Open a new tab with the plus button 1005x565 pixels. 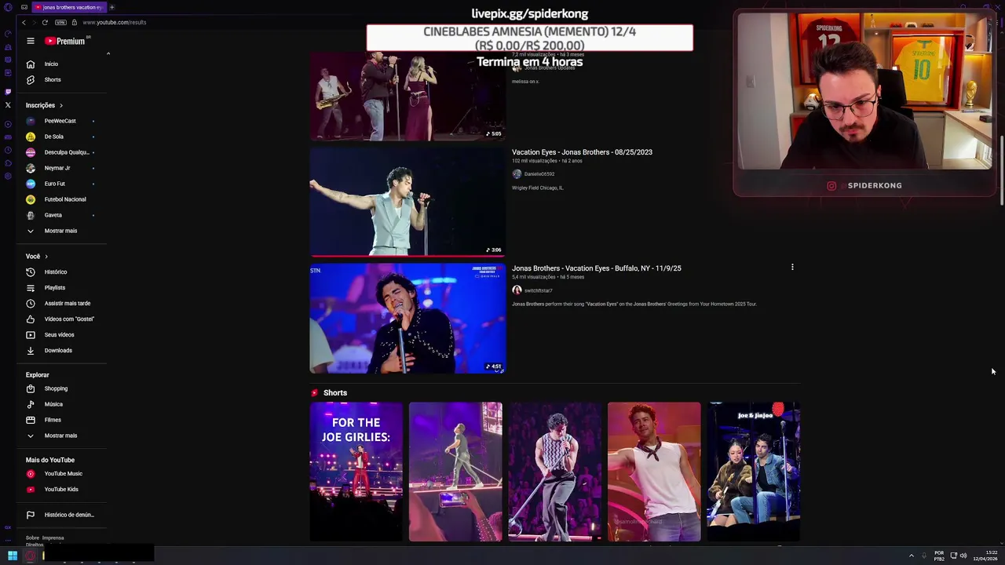click(x=111, y=7)
